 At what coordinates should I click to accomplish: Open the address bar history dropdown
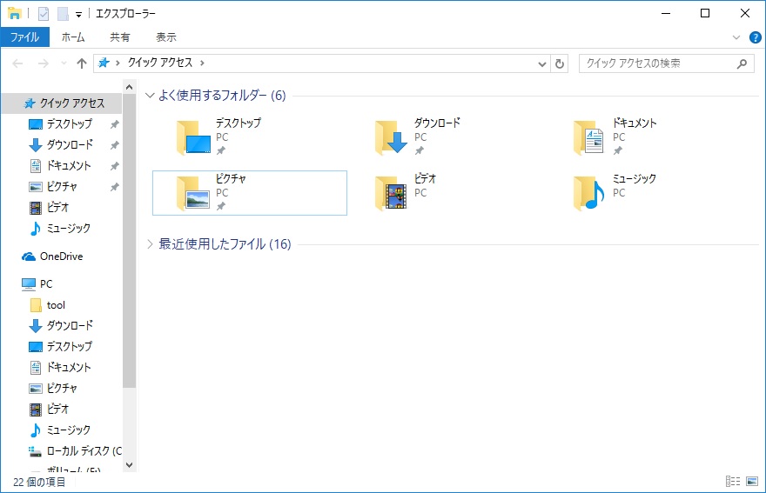point(541,63)
